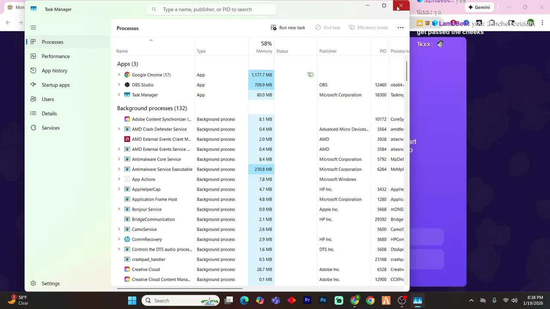Switch to the Performance page
This screenshot has height=309, width=550.
point(67,56)
